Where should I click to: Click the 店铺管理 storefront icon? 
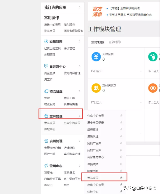pos(46,141)
